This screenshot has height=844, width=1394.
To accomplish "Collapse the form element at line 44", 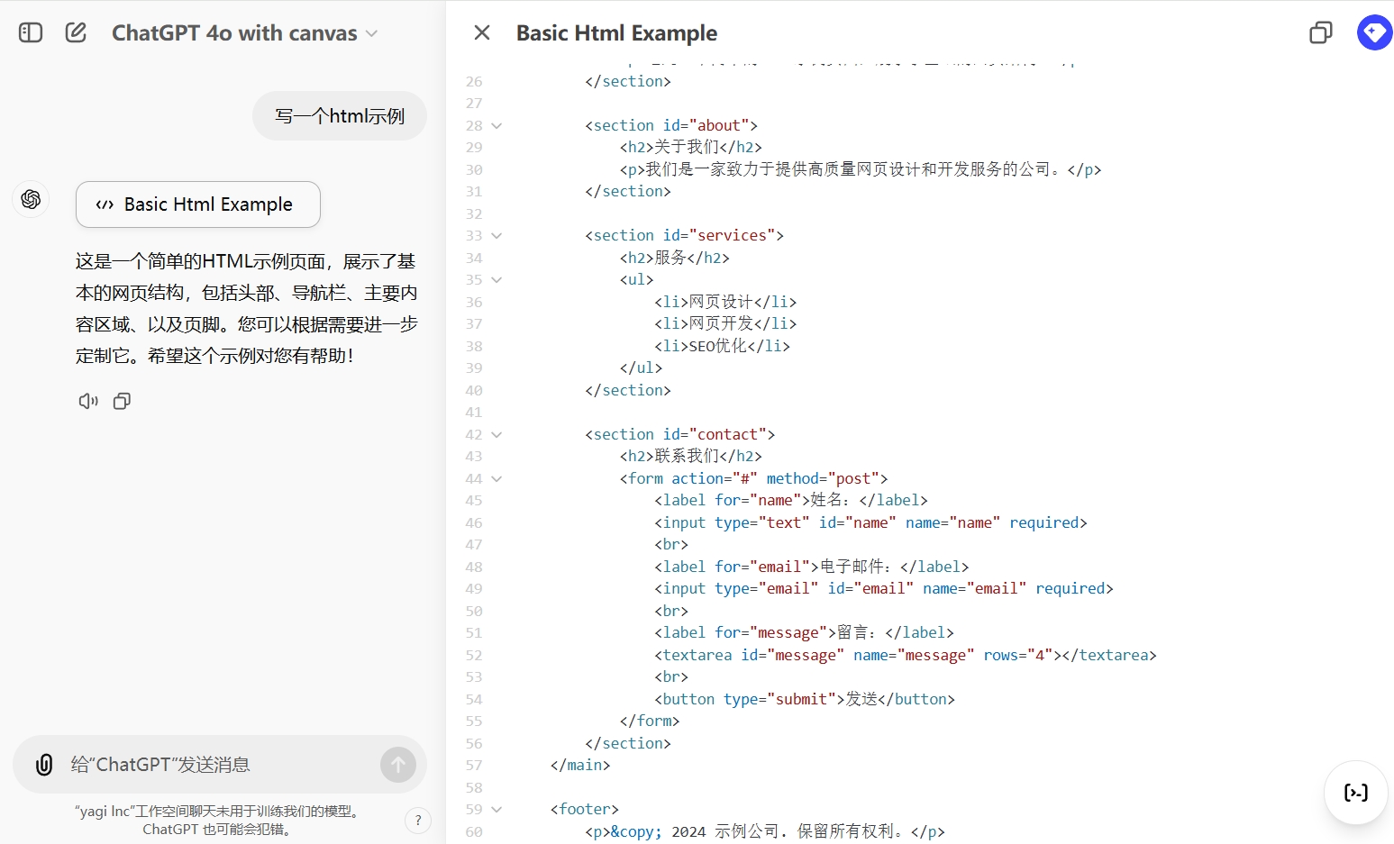I will [x=497, y=479].
